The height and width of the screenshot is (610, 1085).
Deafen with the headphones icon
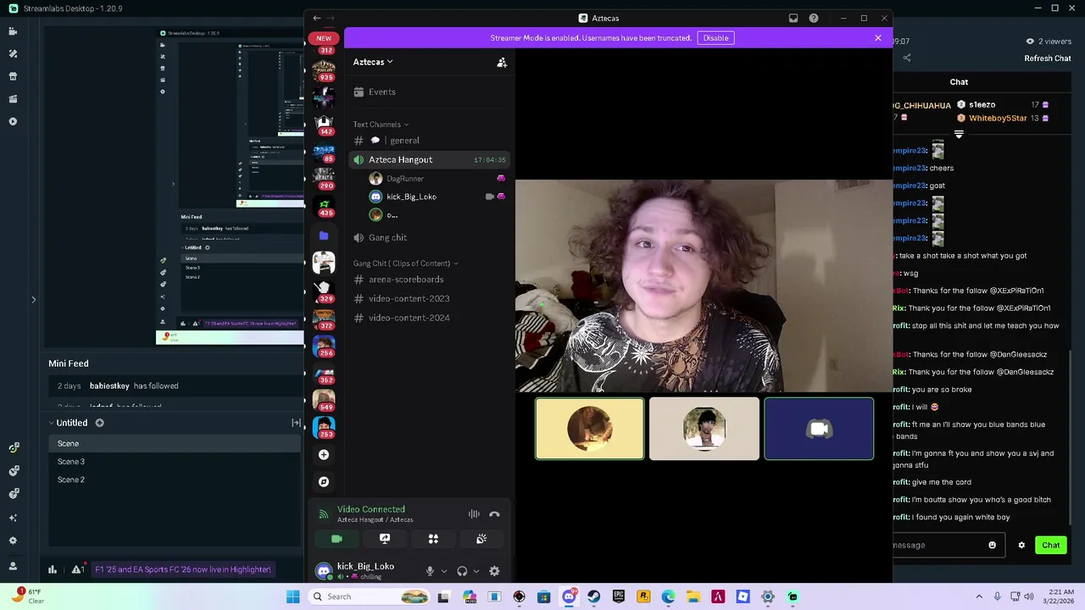[462, 571]
